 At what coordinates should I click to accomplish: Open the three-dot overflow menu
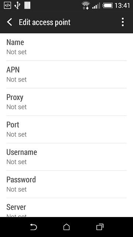point(123,22)
